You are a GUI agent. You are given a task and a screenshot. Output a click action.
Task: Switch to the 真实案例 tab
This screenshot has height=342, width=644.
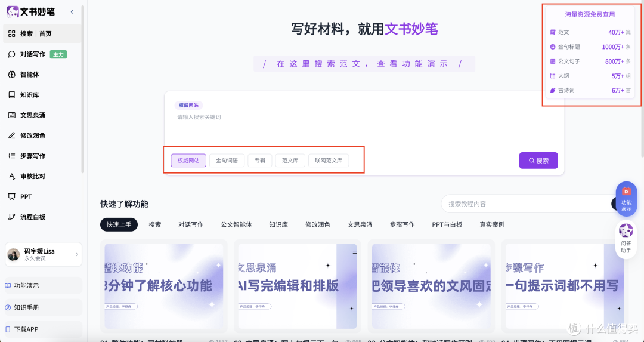pos(491,225)
